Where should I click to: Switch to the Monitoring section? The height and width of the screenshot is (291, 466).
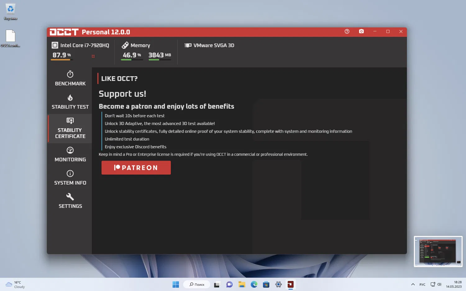[x=70, y=154]
